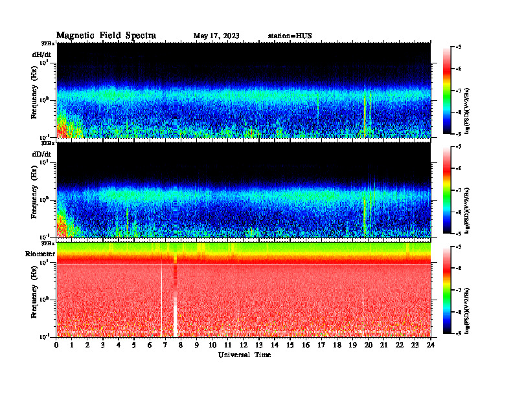Click hour "22" on the Universal Time axis
The height and width of the screenshot is (396, 513).
coord(399,345)
